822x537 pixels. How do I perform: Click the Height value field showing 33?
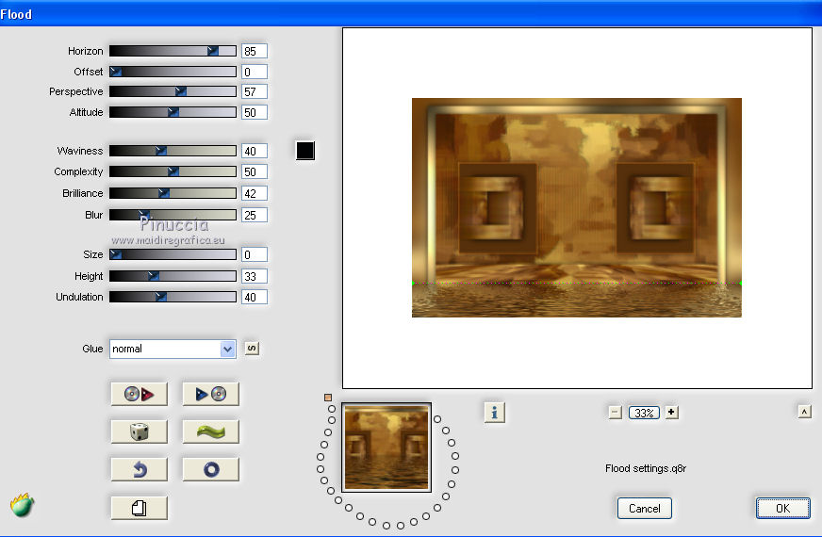[x=255, y=276]
